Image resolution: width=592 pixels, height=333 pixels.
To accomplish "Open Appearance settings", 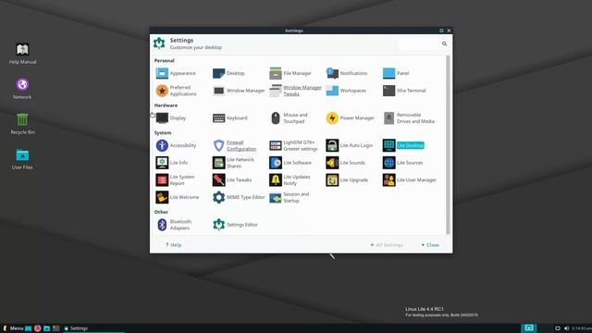I will pos(176,73).
